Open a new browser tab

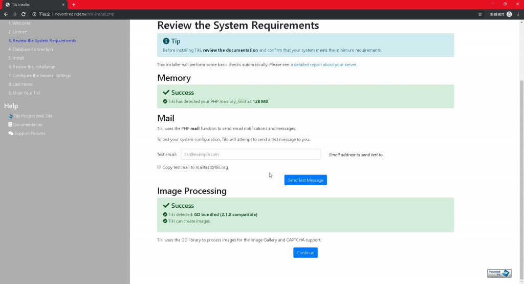74,5
